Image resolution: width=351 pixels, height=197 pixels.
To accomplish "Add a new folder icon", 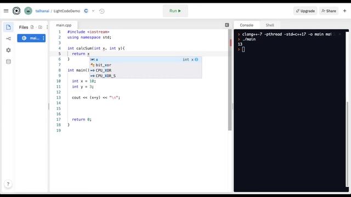I will (40, 27).
